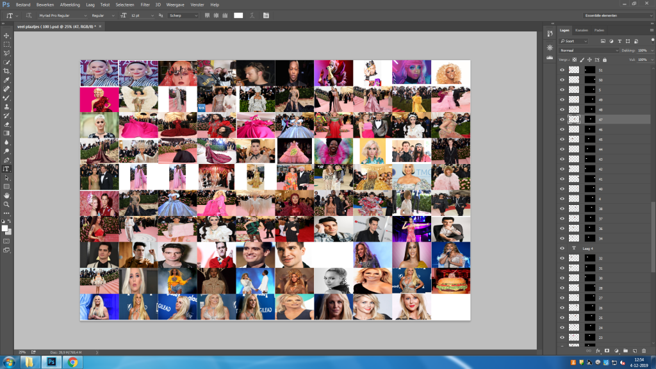Click the white text color swatch
Screen dimensions: 656x369
pos(238,15)
